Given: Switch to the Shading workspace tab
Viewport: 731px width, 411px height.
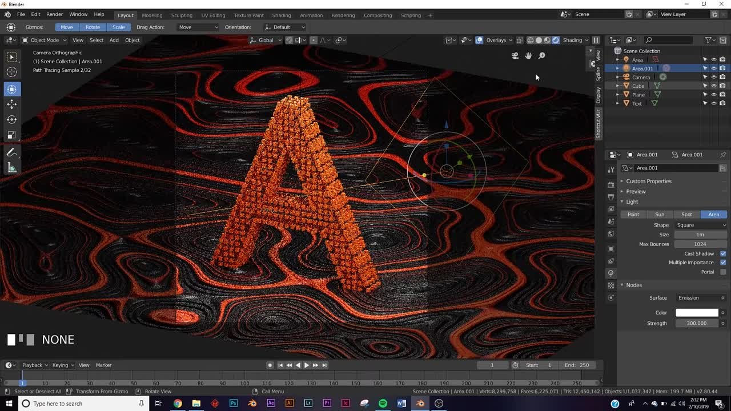Looking at the screenshot, I should (281, 15).
